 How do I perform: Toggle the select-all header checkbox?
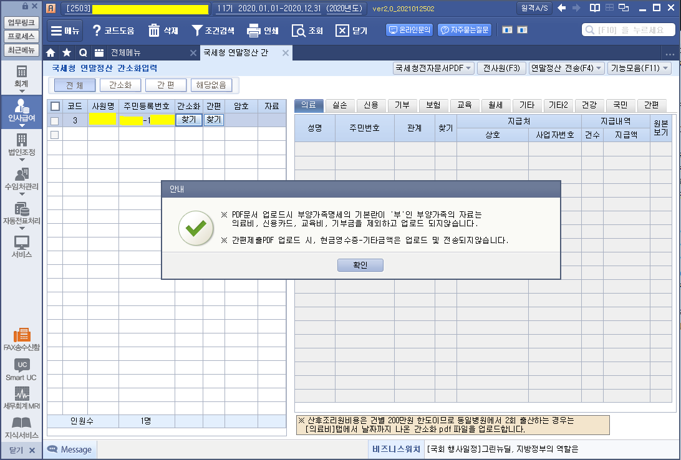pos(55,106)
